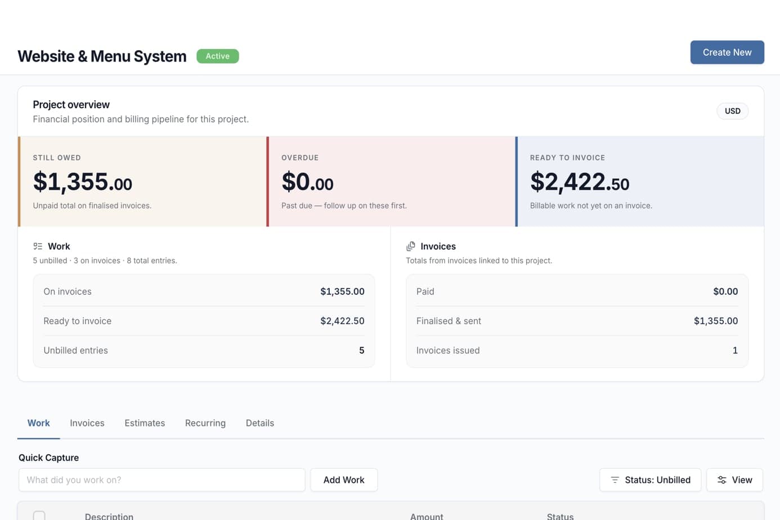Click the USD currency badge
This screenshot has width=780, height=520.
click(732, 111)
